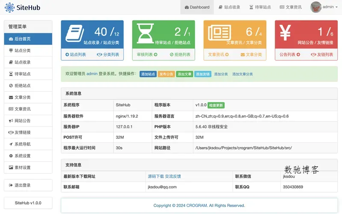This screenshot has height=214, width=342.
Task: Select 文章资讯 in the sidebar menu
Action: (28, 109)
